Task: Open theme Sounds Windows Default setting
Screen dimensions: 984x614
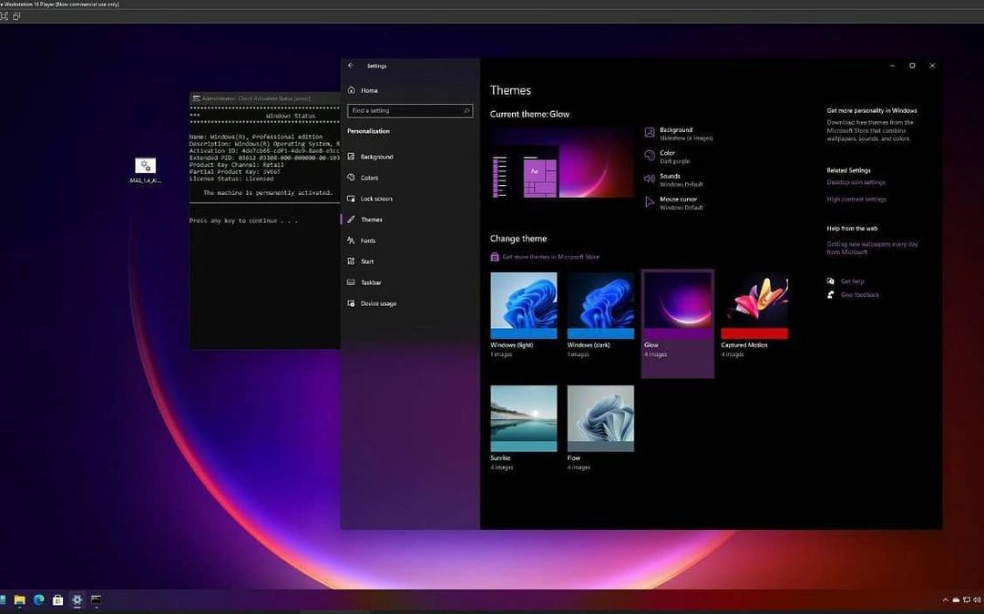Action: point(673,180)
